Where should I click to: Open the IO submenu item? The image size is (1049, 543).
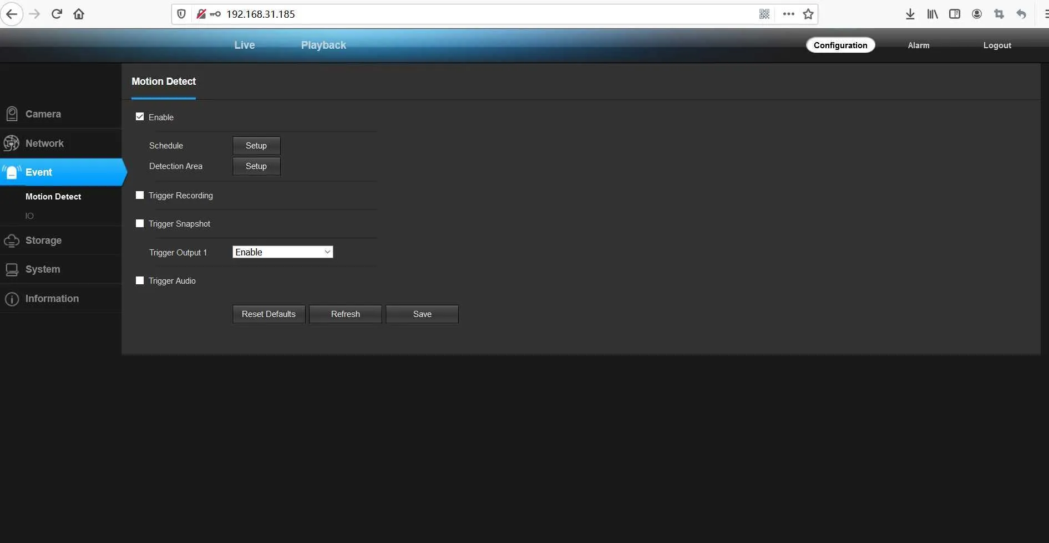(x=29, y=216)
